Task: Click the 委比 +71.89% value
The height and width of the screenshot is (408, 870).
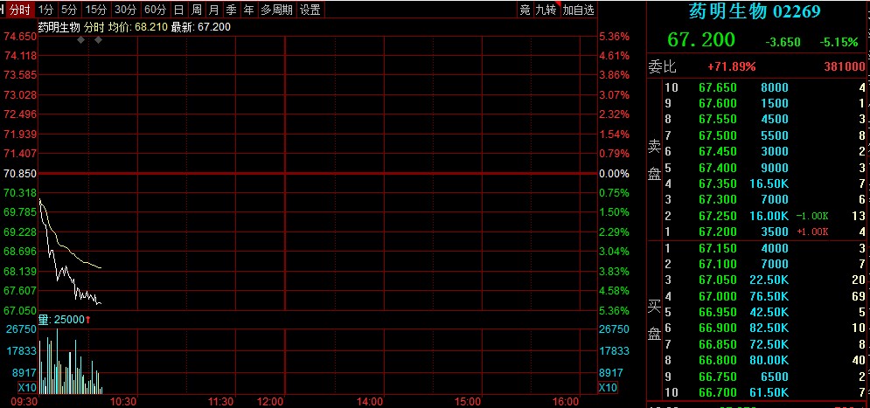Action: coord(731,67)
